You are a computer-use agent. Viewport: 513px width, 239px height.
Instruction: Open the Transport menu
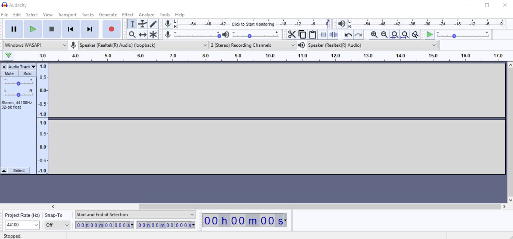click(x=67, y=15)
